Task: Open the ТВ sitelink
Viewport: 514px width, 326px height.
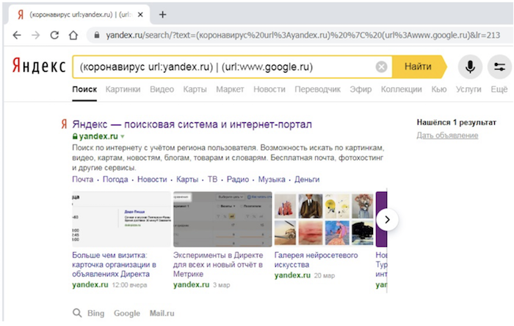Action: click(212, 179)
